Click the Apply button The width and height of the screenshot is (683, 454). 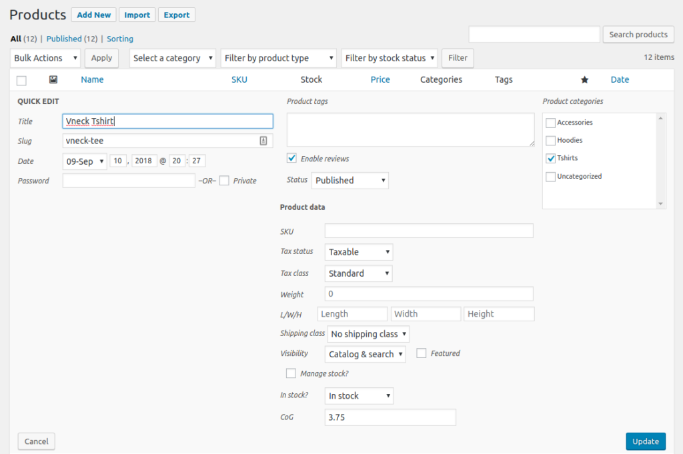point(101,58)
